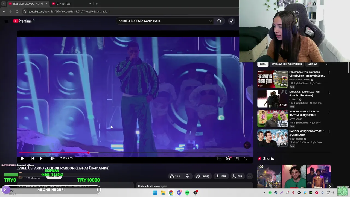Open Spotify from the taskbar

click(187, 193)
